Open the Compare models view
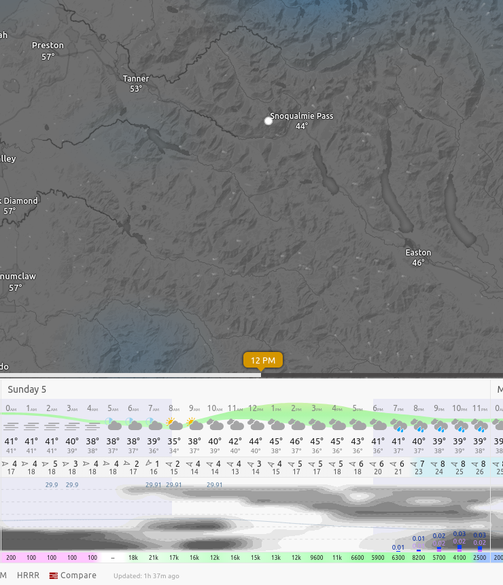Screen dimensions: 503x585 click(77, 575)
